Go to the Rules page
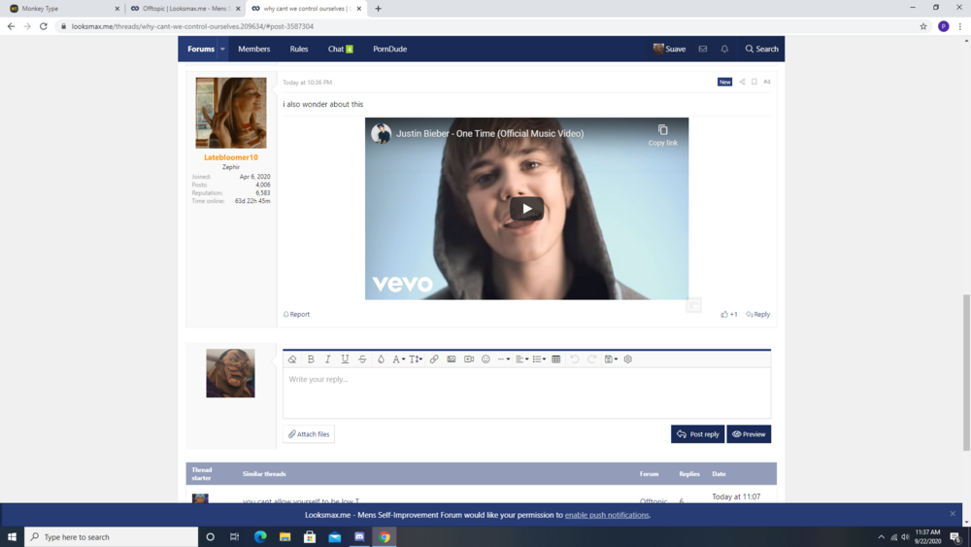 click(298, 49)
